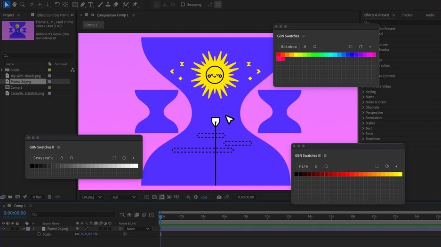Screen dimensions: 441x247
Task: Select the Hand tool
Action: click(x=15, y=4)
